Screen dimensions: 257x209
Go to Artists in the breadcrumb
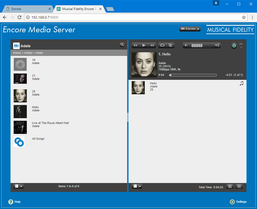coord(28,53)
